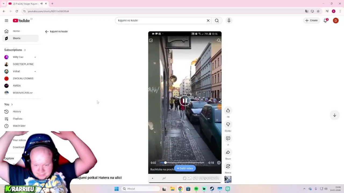Open the YouTube hamburger guide menu
The image size is (344, 193).
[x=6, y=21]
